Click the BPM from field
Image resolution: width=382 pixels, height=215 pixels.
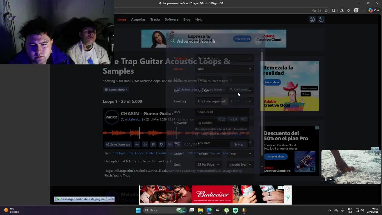(x=208, y=80)
